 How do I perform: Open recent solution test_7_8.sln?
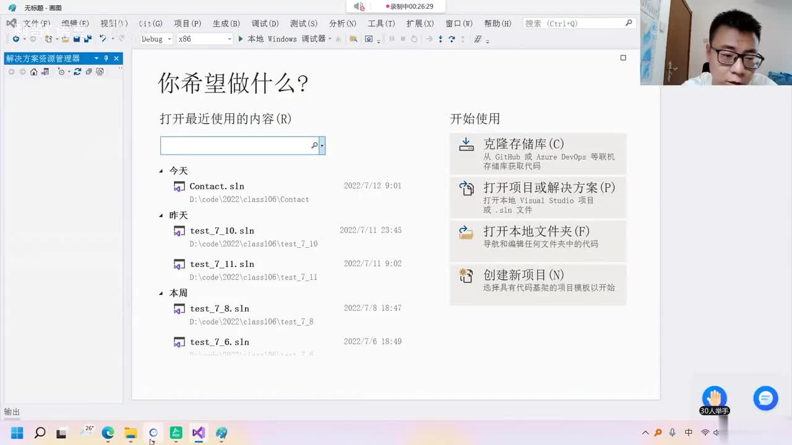(288, 315)
